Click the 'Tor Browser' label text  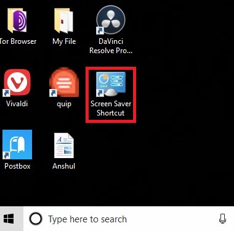pyautogui.click(x=18, y=41)
